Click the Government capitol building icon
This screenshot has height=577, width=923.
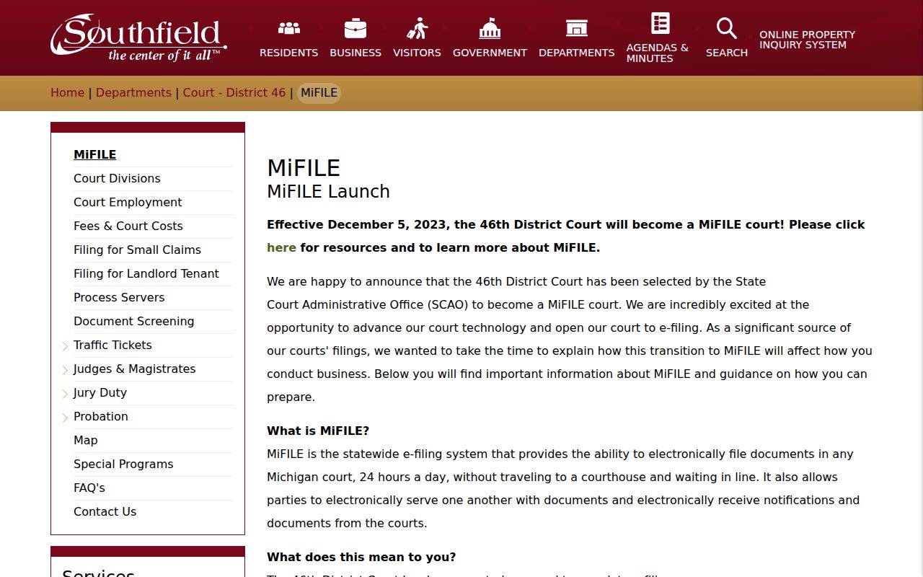point(490,28)
